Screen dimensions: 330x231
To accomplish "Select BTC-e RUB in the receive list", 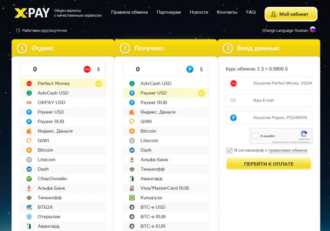I will click(166, 217).
